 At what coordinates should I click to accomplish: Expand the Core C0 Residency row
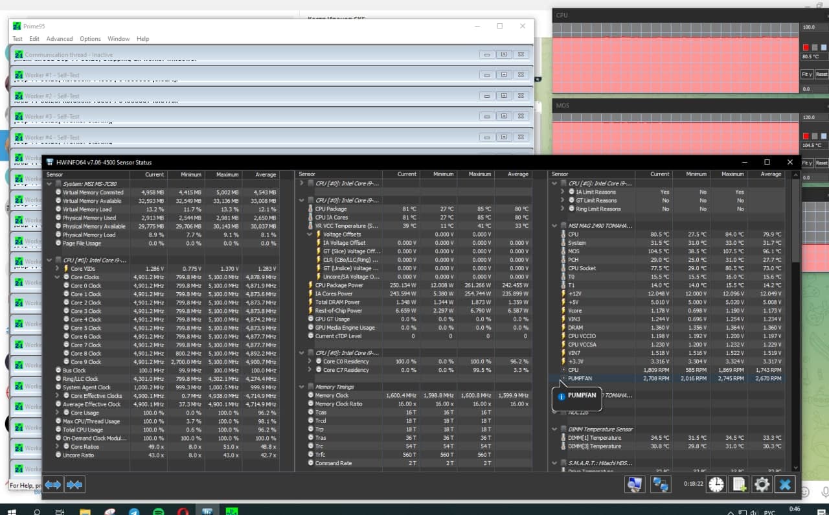(x=309, y=361)
